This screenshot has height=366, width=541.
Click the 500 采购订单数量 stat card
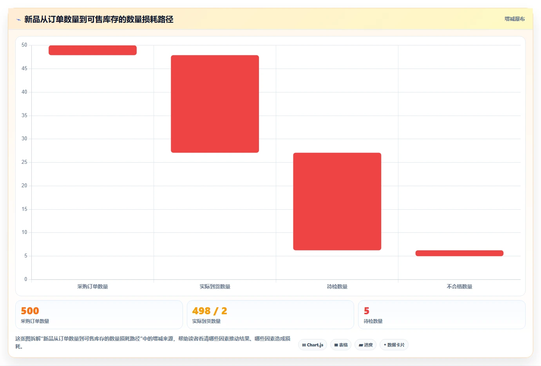click(x=99, y=315)
